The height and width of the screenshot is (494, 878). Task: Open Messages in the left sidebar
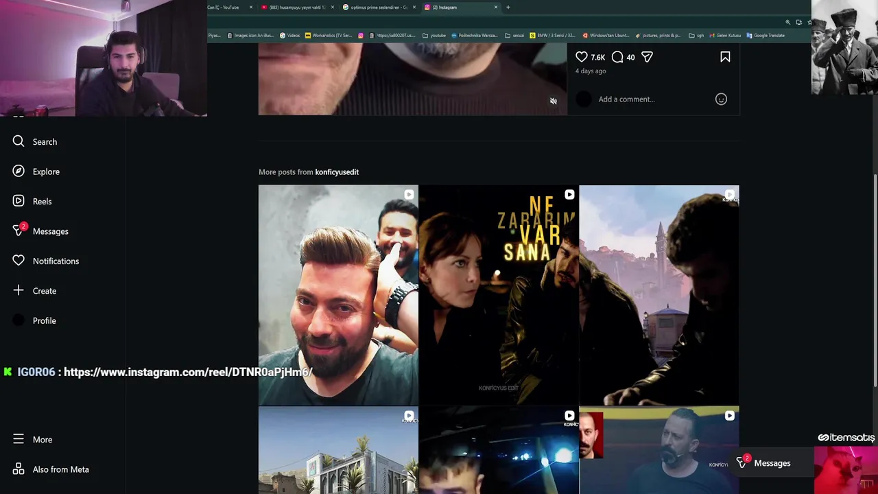click(40, 231)
